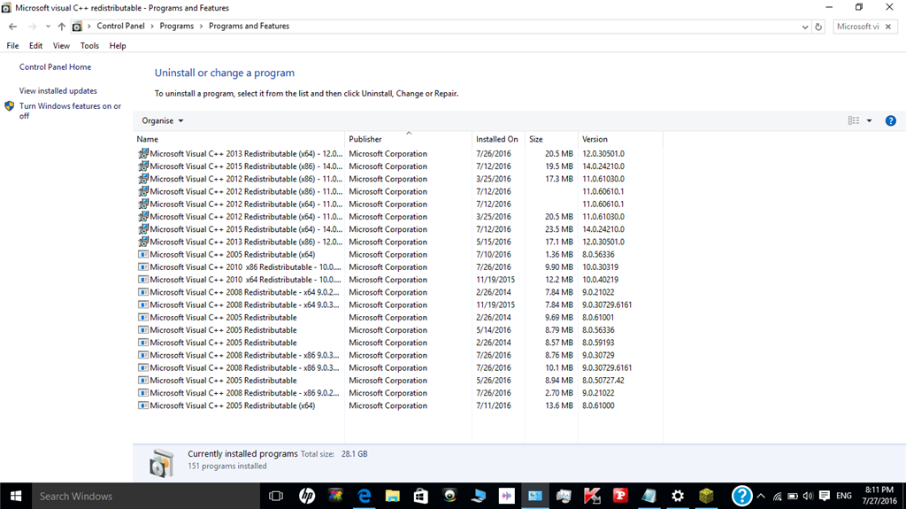Open the Tools menu
Viewport: 906px width, 509px height.
[x=89, y=46]
